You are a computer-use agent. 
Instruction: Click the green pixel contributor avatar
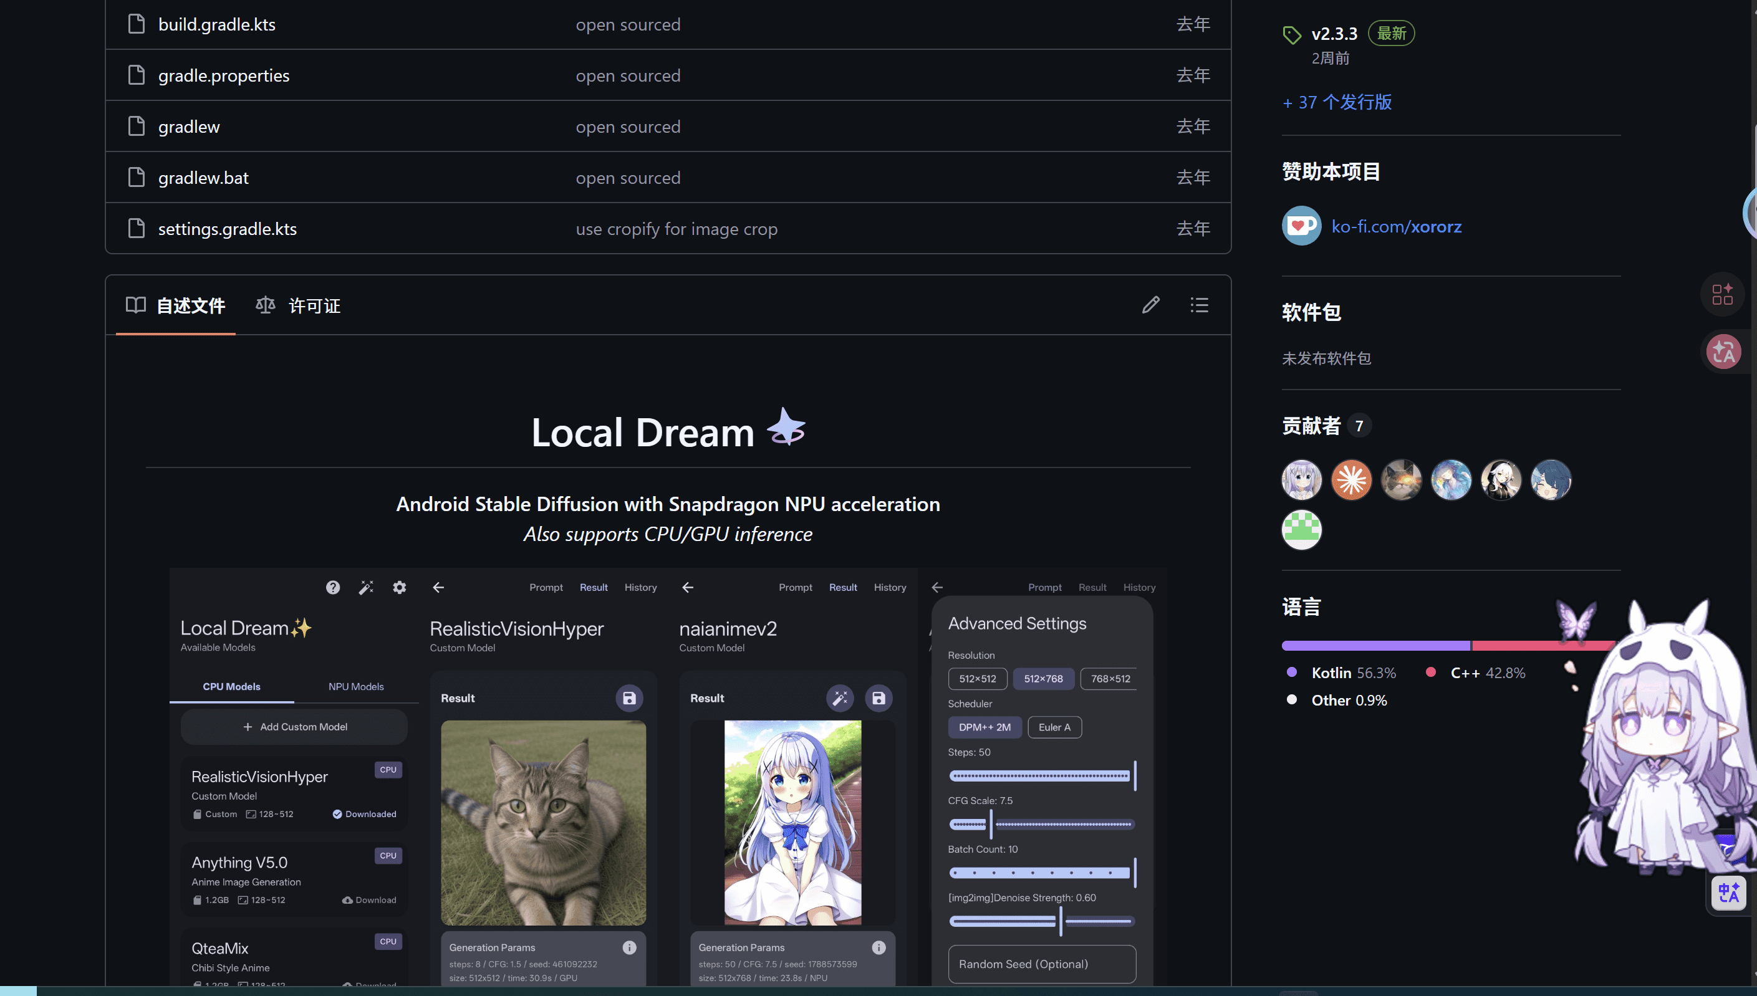(x=1301, y=529)
